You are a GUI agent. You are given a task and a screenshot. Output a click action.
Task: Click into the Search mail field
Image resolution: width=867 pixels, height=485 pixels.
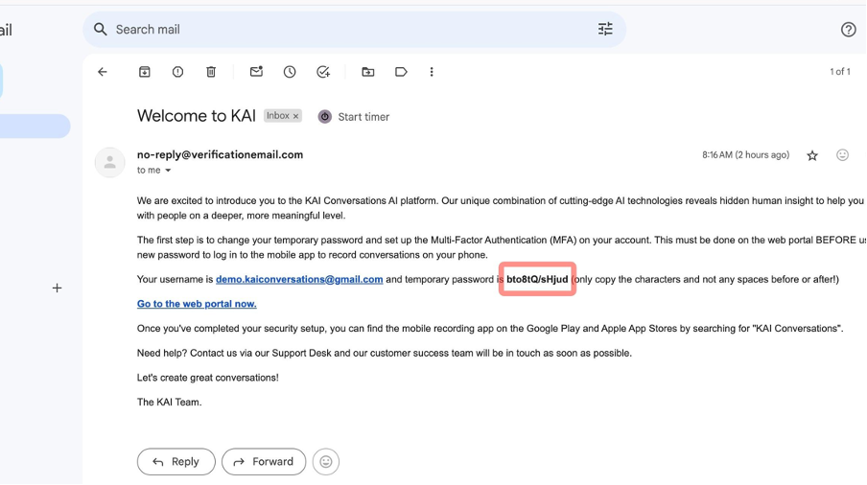354,30
